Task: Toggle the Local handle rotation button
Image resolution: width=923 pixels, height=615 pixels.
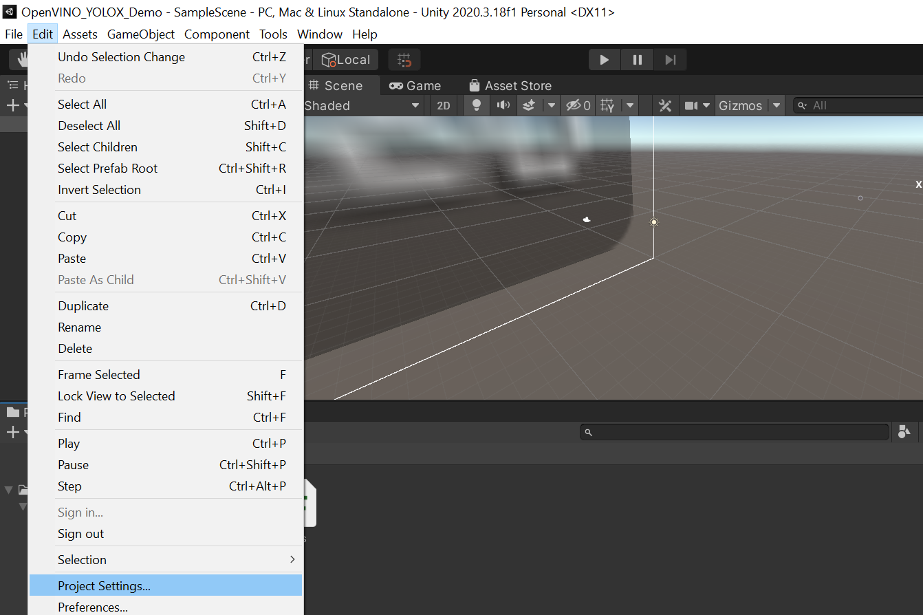Action: (x=347, y=60)
